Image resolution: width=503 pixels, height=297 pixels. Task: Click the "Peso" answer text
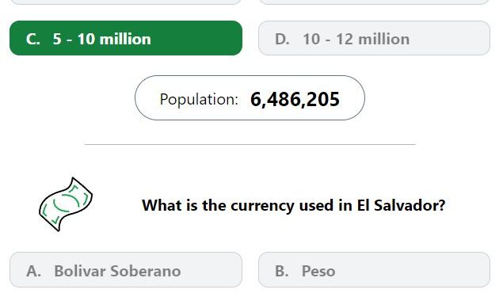coord(318,271)
